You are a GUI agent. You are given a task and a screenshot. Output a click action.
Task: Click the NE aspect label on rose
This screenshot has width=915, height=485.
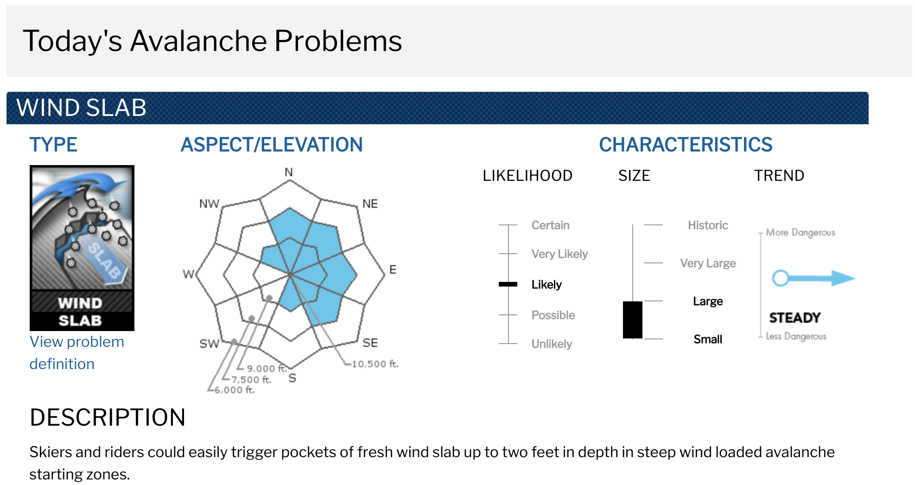tap(370, 204)
